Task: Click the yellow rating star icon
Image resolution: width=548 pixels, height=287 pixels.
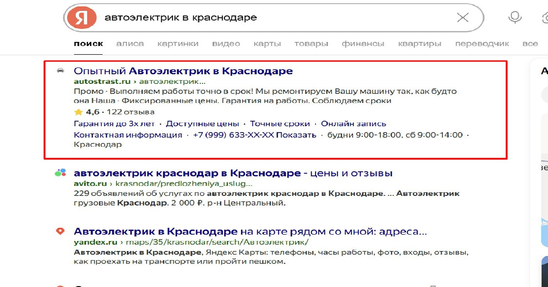Action: 78,112
